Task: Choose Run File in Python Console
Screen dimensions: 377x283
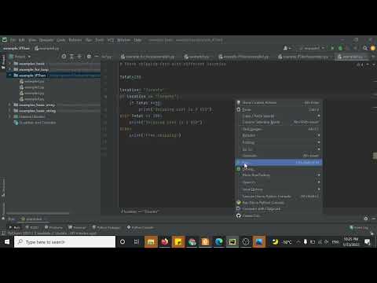Action: click(279, 203)
